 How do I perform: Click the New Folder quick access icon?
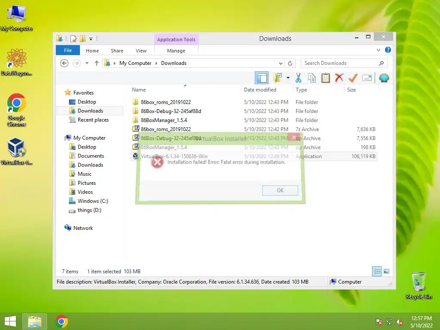point(82,38)
